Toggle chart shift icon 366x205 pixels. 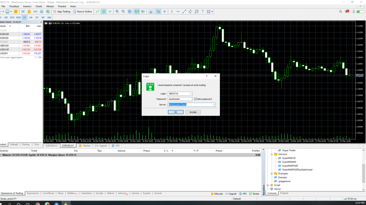(143, 11)
